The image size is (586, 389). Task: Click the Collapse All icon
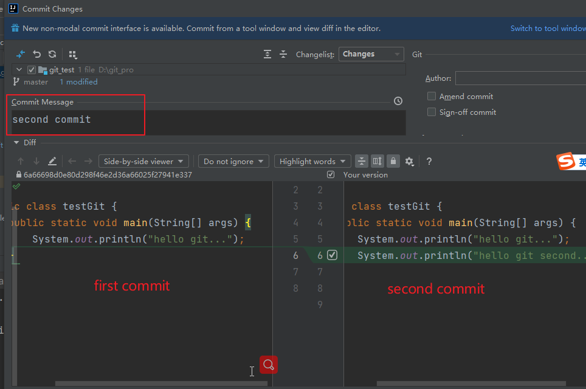(x=283, y=54)
